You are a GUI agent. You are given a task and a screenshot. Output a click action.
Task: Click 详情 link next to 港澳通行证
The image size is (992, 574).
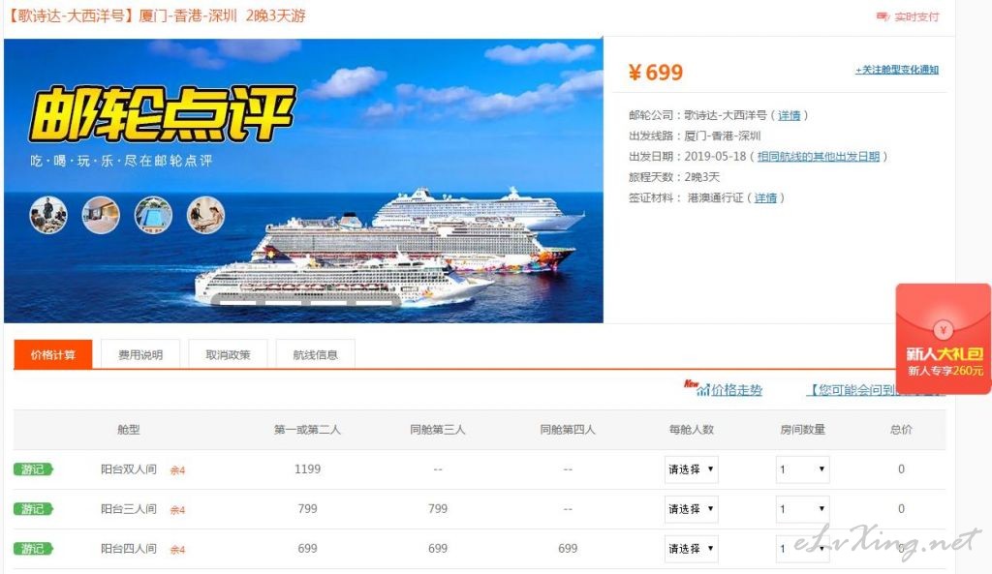[x=765, y=197]
